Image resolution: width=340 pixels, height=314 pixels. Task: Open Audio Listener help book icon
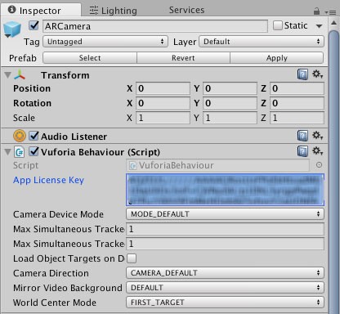302,136
